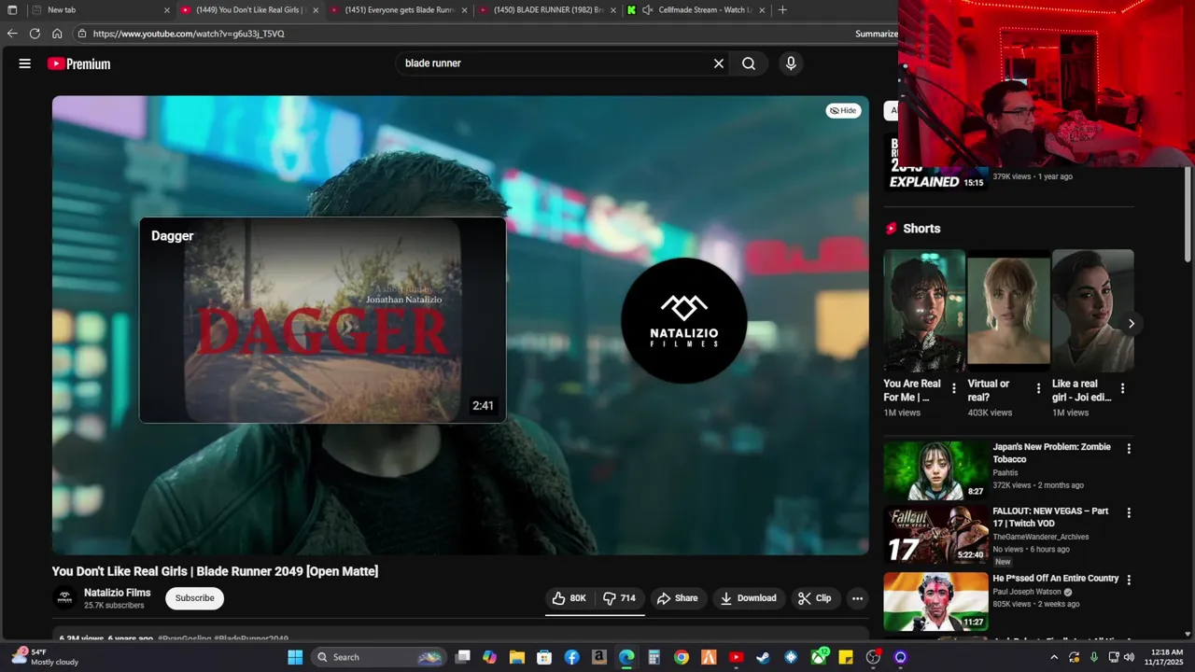Screen dimensions: 1195x672
Task: Share this video
Action: [677, 598]
